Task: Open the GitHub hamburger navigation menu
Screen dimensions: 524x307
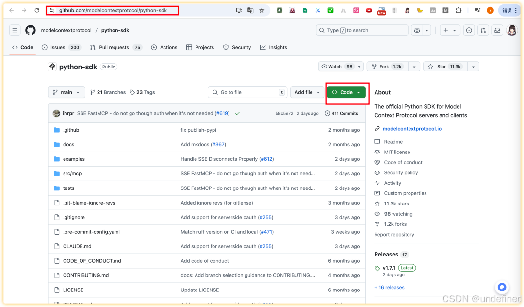Action: click(15, 30)
